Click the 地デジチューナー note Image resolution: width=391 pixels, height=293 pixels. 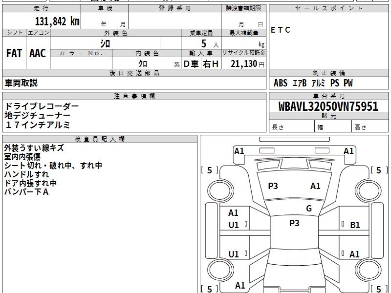coord(37,115)
